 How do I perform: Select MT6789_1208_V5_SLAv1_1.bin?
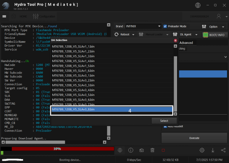pyautogui.click(x=113, y=46)
